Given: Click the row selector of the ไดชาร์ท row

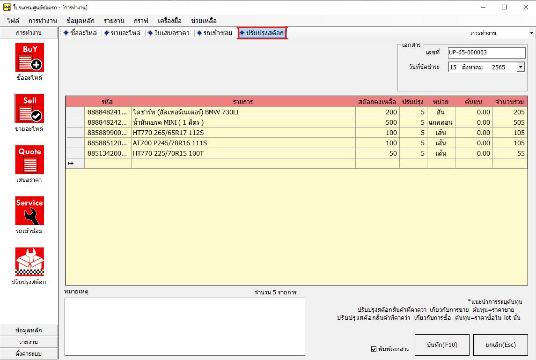Looking at the screenshot, I should coord(74,112).
